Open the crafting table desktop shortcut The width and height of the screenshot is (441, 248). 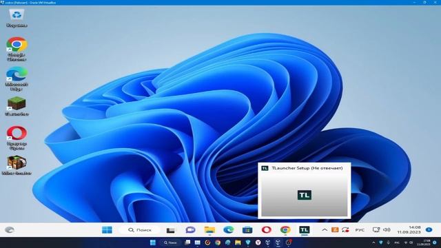17,165
